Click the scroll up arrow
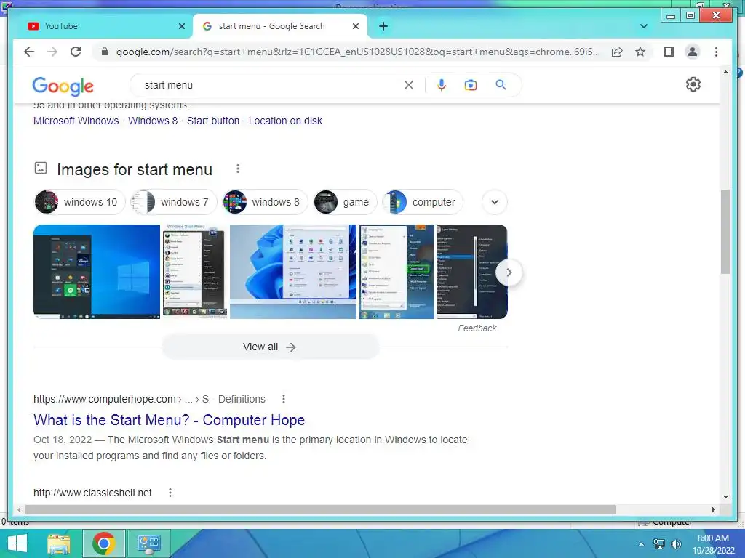Viewport: 745px width, 558px height. pyautogui.click(x=725, y=72)
